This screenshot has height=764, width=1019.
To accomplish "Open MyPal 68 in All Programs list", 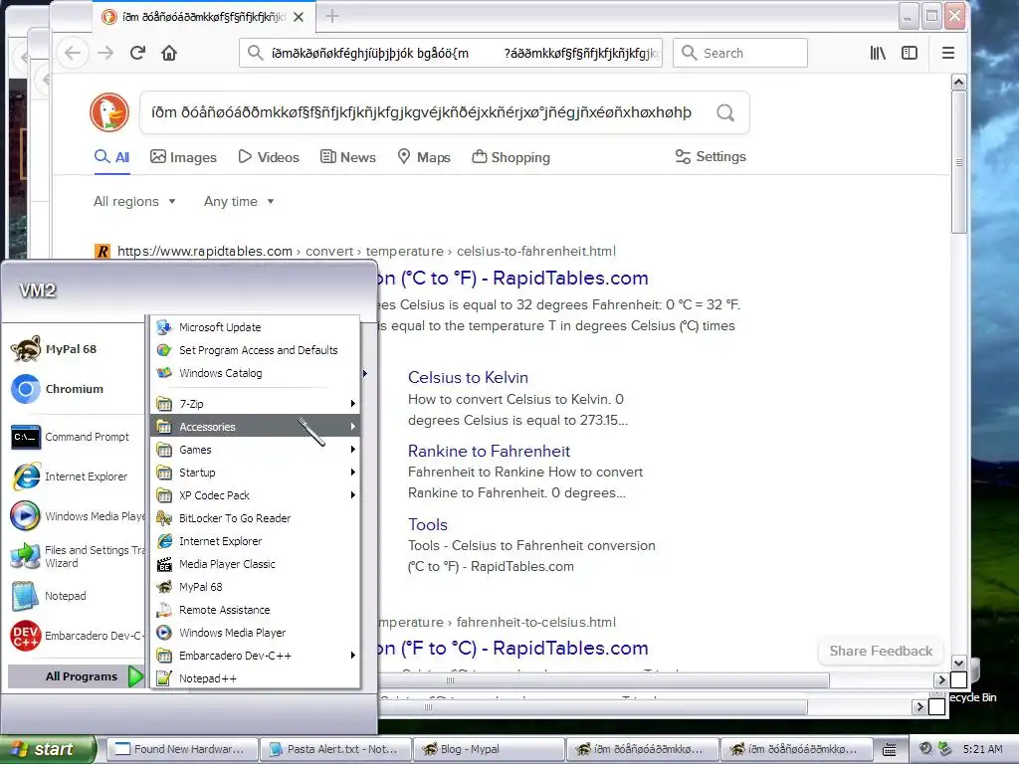I will 256,587.
